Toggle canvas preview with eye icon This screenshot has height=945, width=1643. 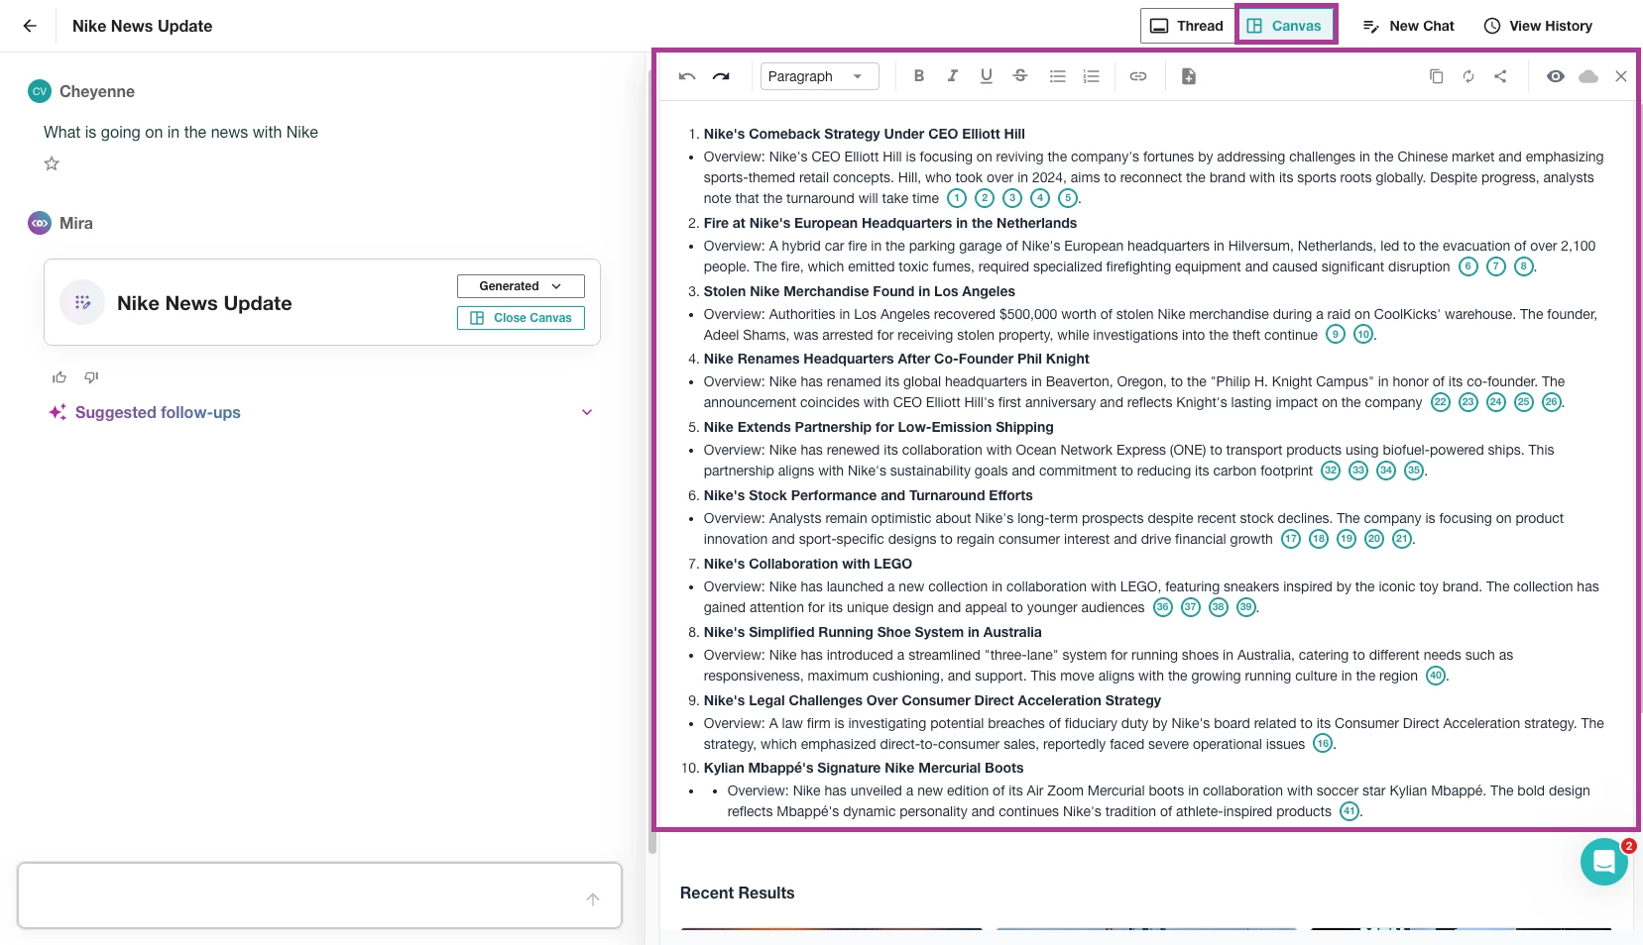pos(1556,76)
